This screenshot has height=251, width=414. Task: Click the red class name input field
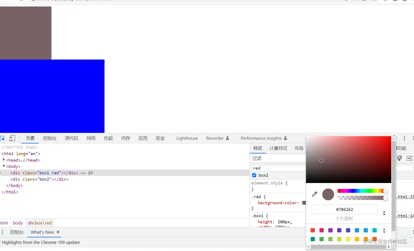pos(278,168)
